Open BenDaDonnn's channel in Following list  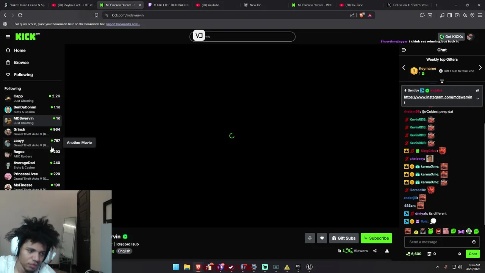tap(32, 109)
